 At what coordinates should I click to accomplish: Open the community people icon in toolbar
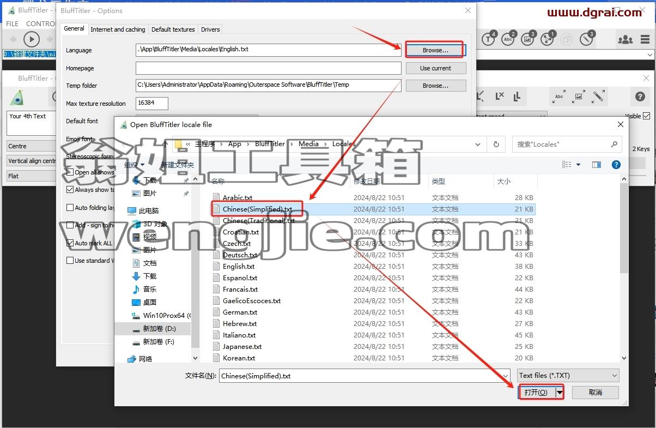click(x=625, y=39)
